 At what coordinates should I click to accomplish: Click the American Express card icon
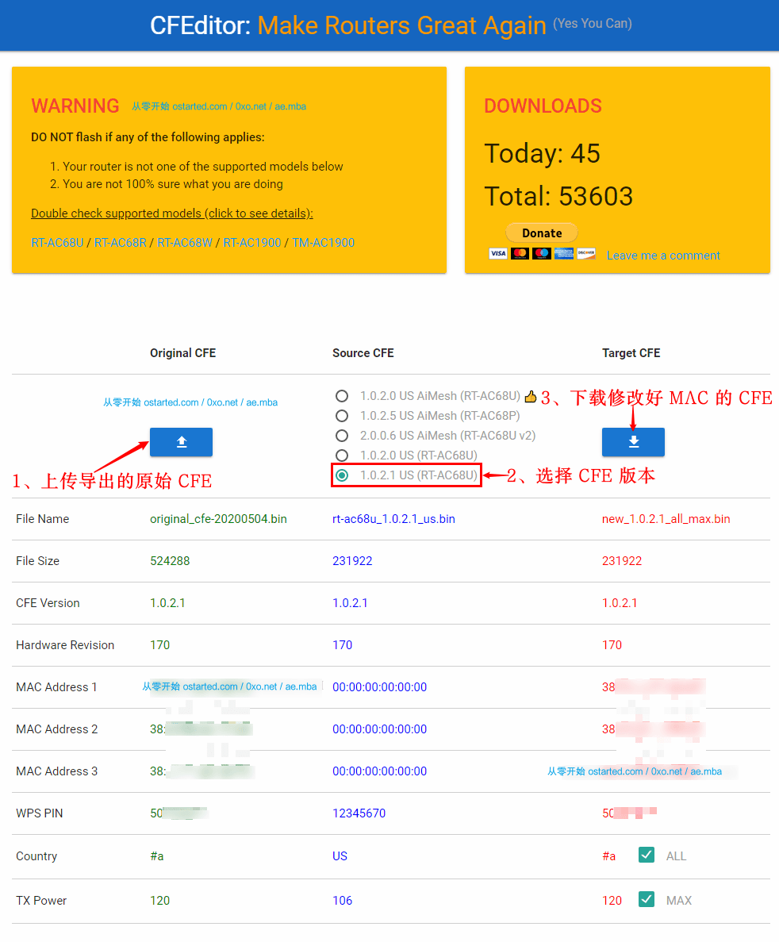tap(564, 253)
